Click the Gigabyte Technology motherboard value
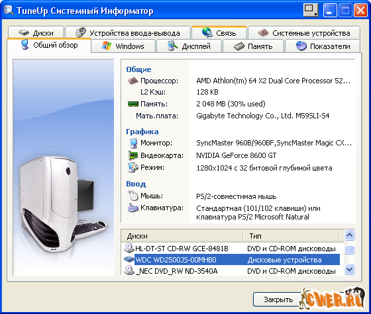The image size is (371, 314). (x=262, y=116)
